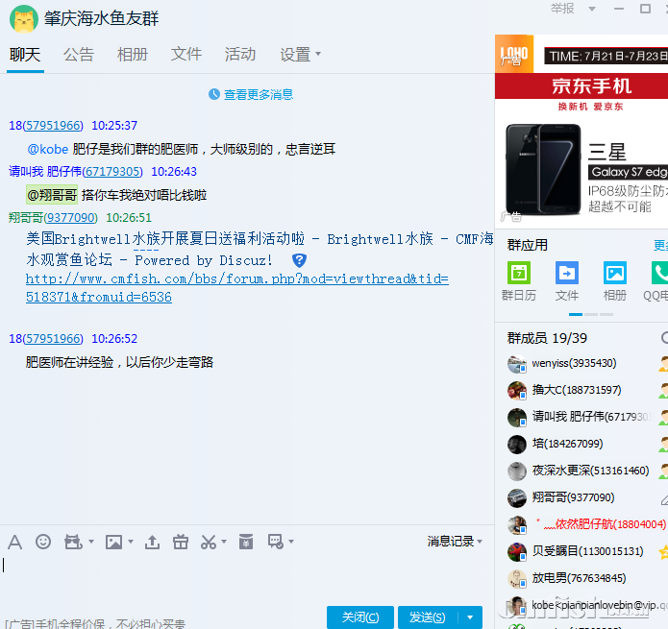This screenshot has height=629, width=668.
Task: Open the 群日历 calendar app icon
Action: [518, 273]
